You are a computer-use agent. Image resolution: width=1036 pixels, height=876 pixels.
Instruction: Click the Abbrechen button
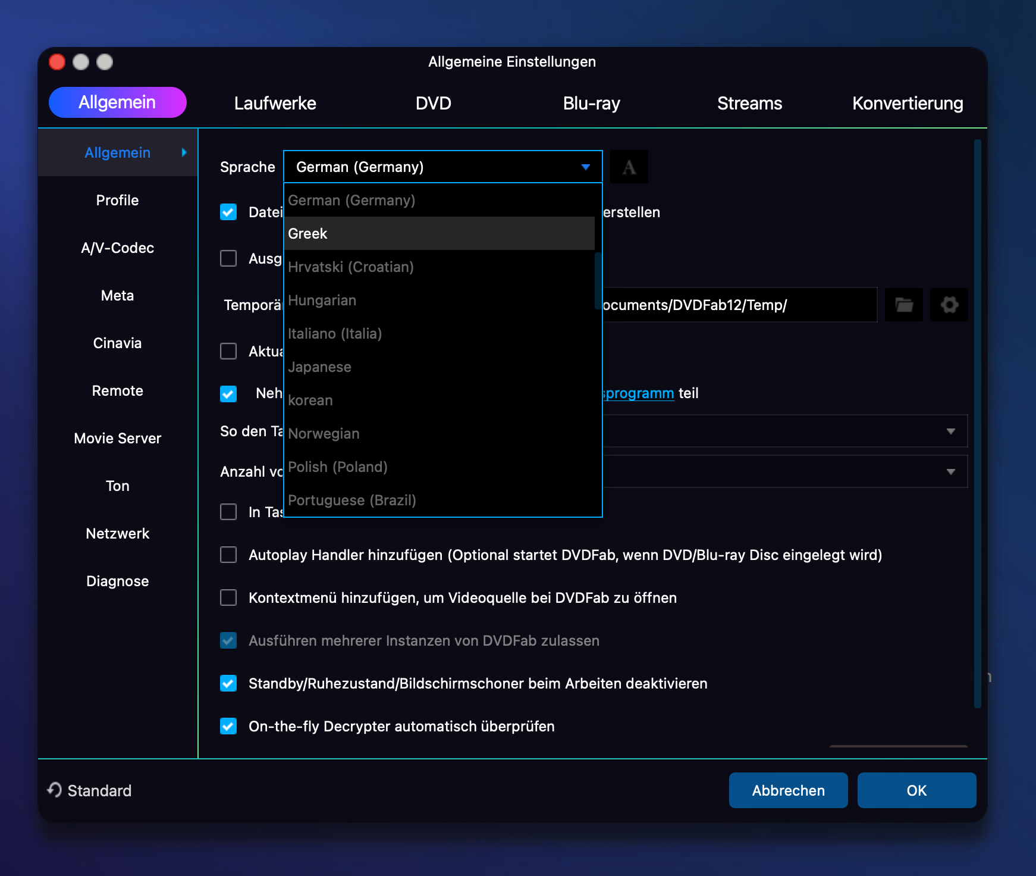coord(789,790)
